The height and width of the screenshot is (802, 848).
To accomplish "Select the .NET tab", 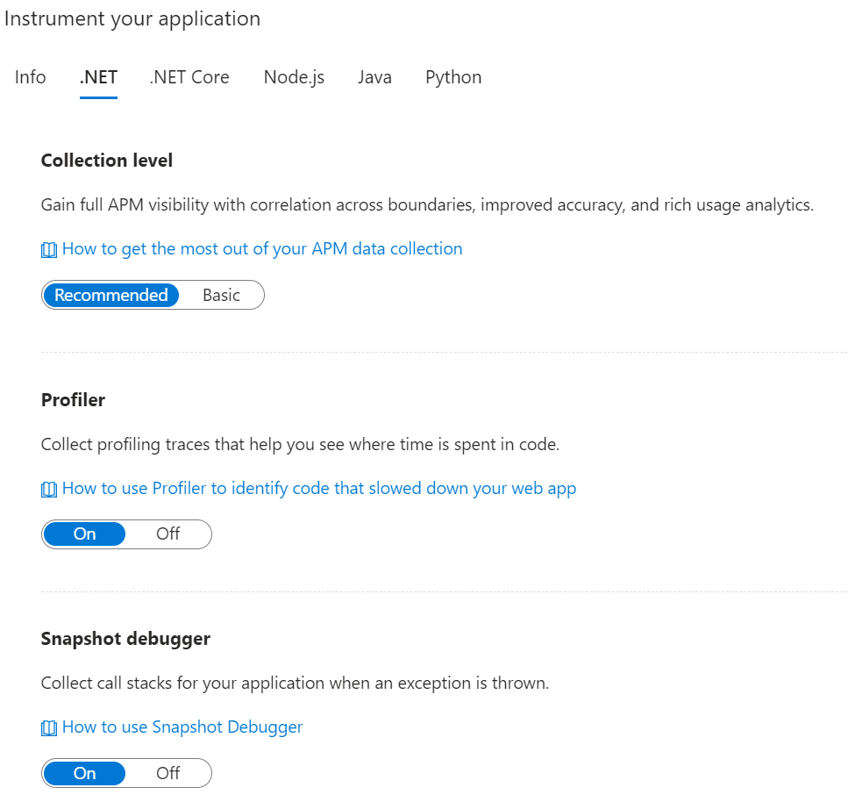I will 98,77.
